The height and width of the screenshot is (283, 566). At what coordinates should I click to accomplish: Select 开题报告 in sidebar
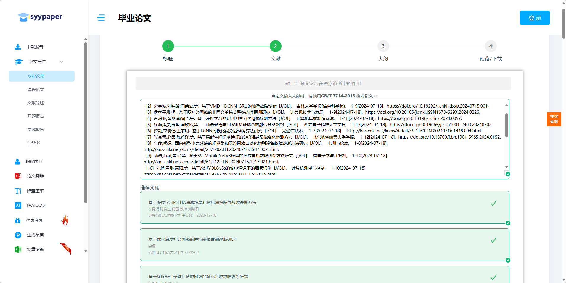click(36, 116)
